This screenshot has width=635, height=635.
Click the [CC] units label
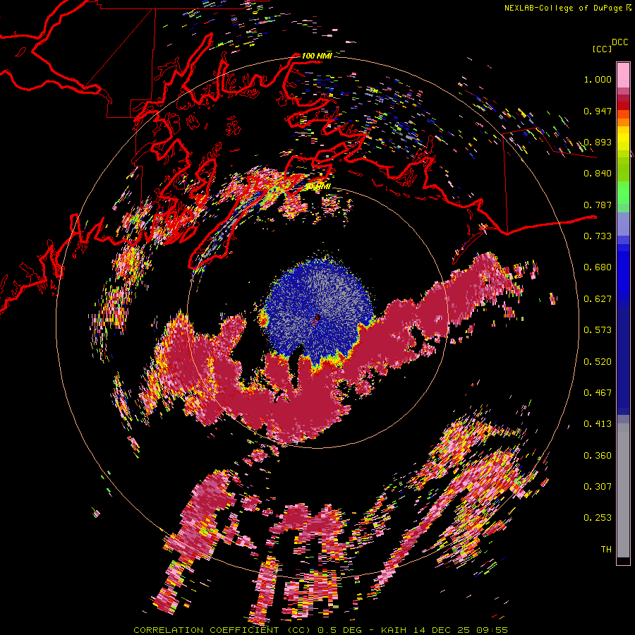[x=602, y=49]
